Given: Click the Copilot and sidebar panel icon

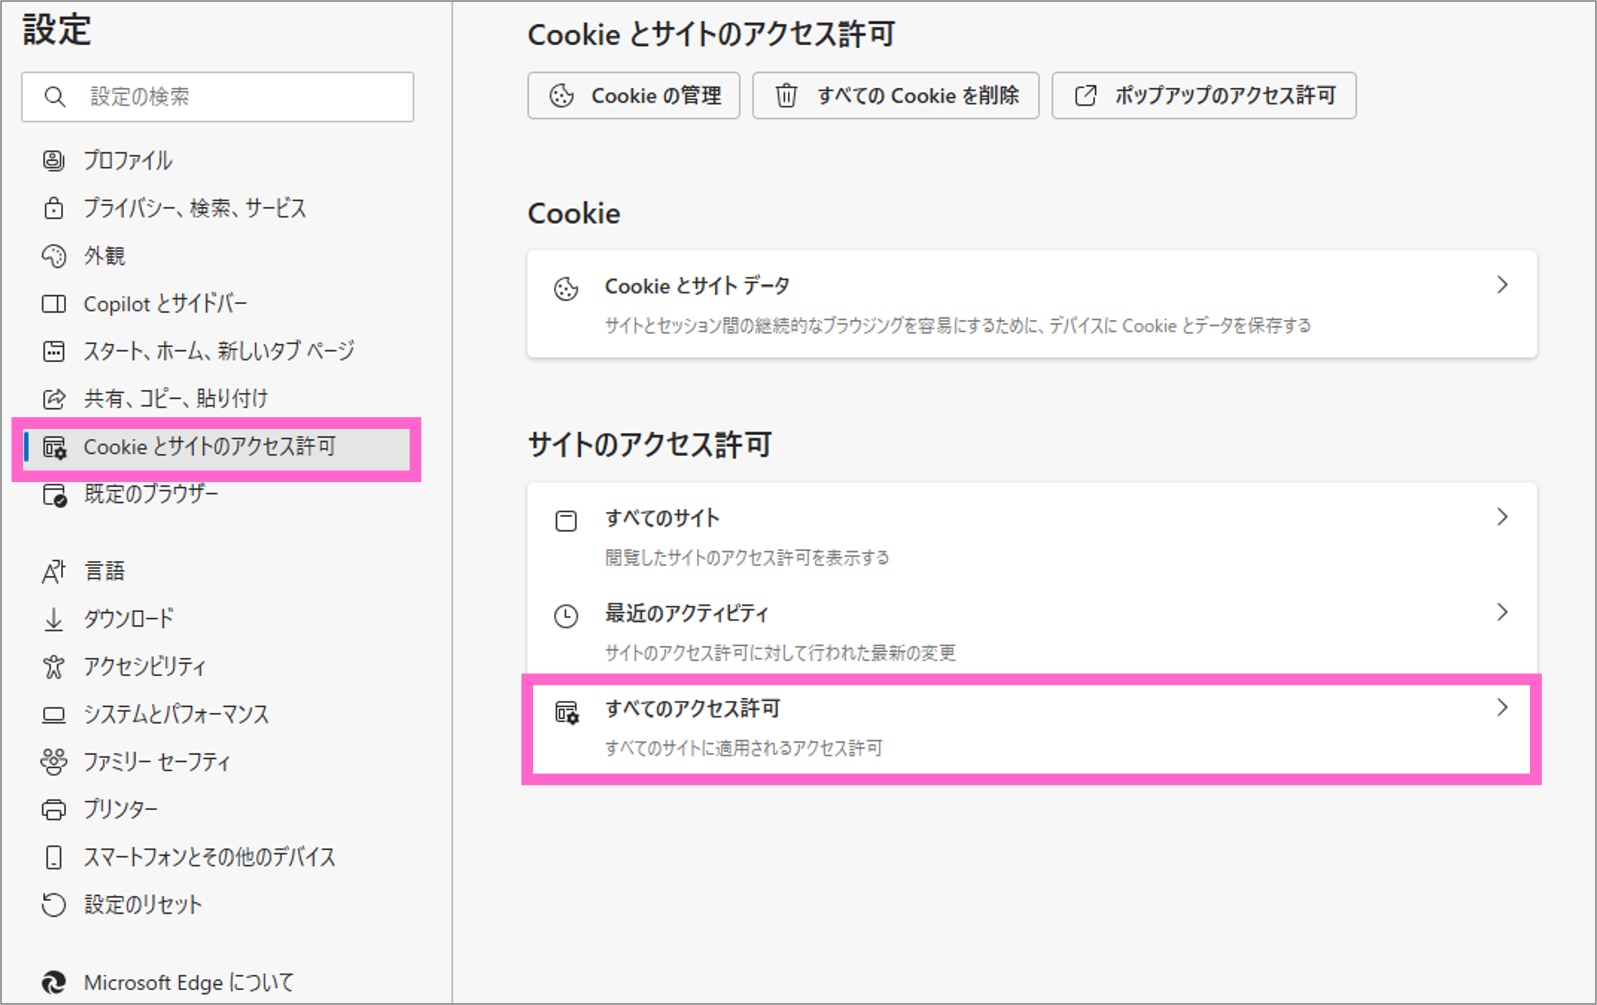Looking at the screenshot, I should [53, 304].
